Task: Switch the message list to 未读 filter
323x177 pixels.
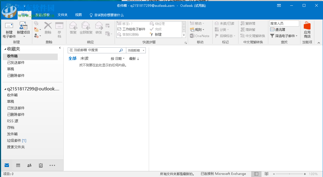Action: click(x=84, y=58)
